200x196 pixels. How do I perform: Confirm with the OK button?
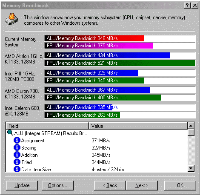[180, 185]
